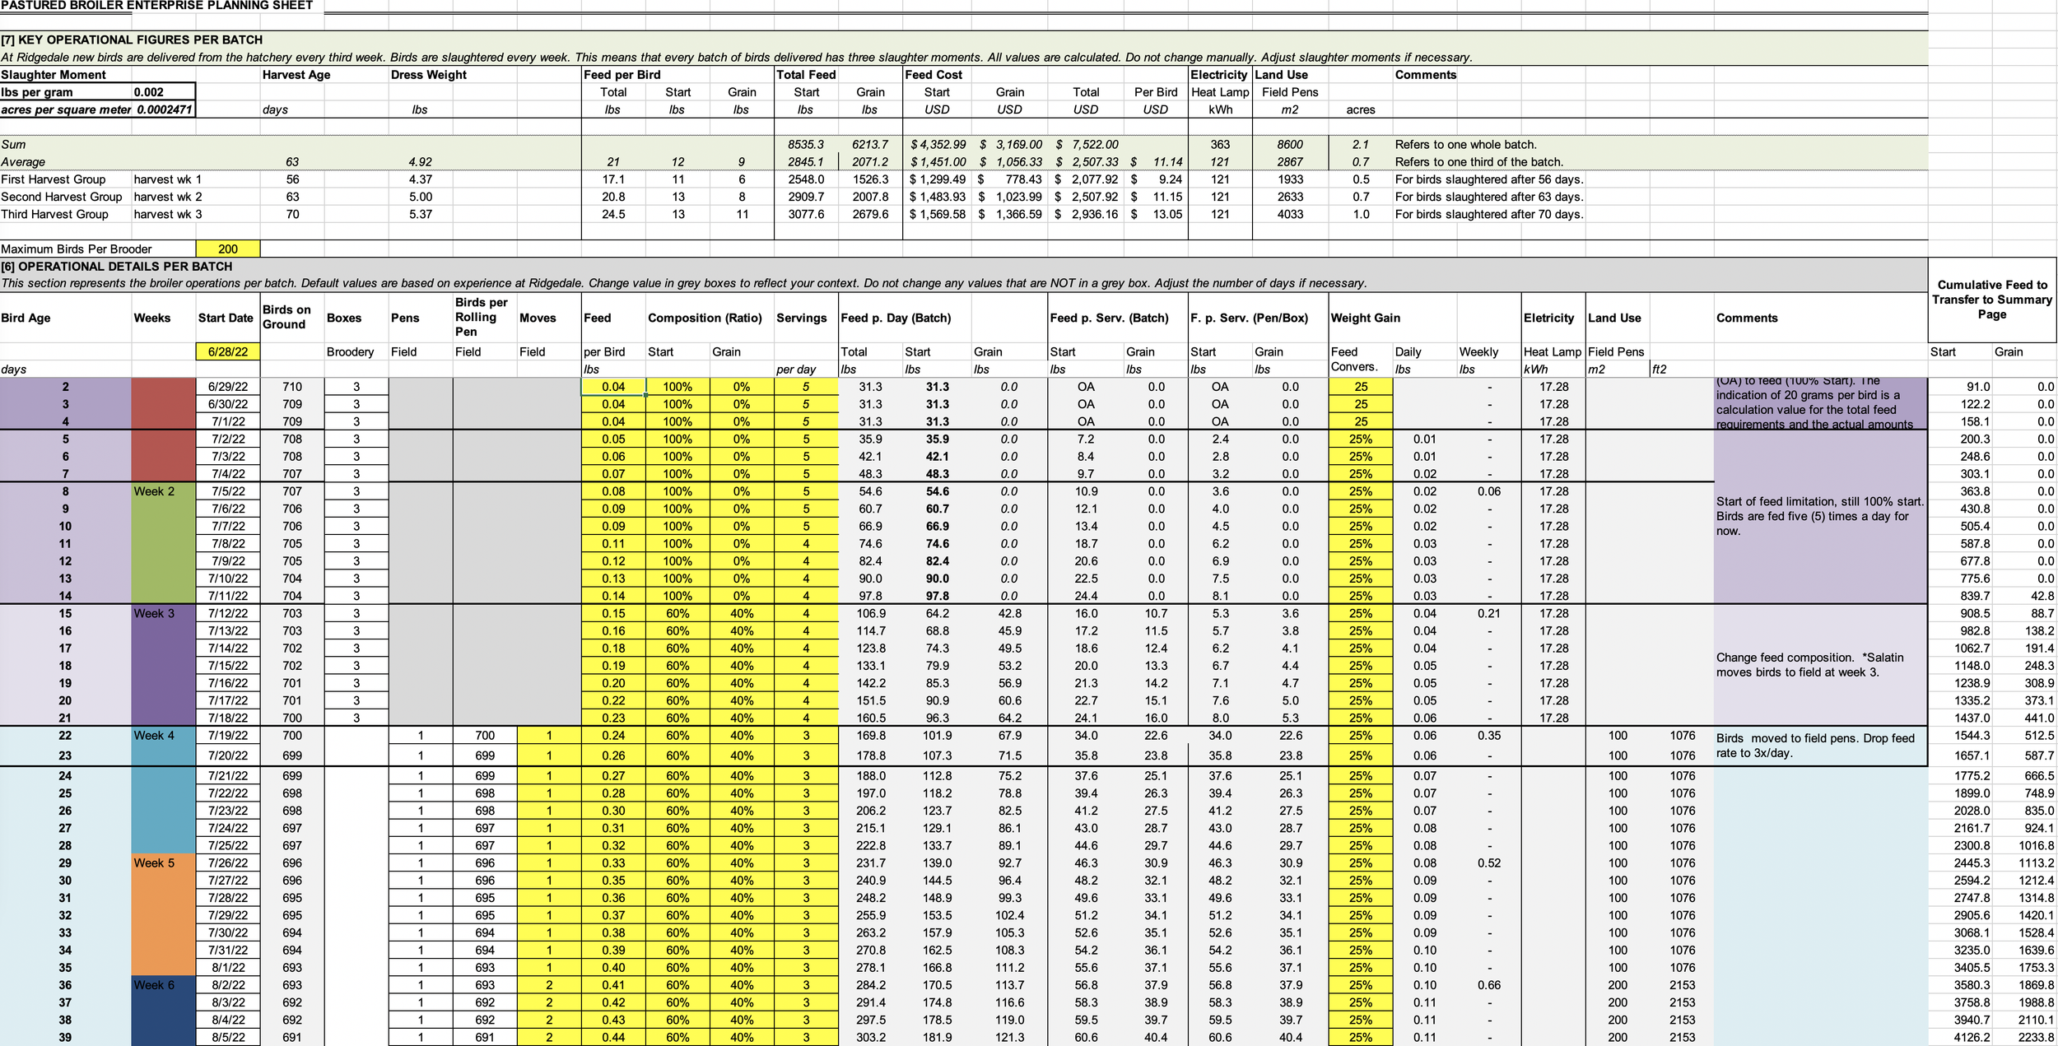Select the Operational Details Per Batch heading
This screenshot has width=2058, height=1046.
(x=117, y=267)
